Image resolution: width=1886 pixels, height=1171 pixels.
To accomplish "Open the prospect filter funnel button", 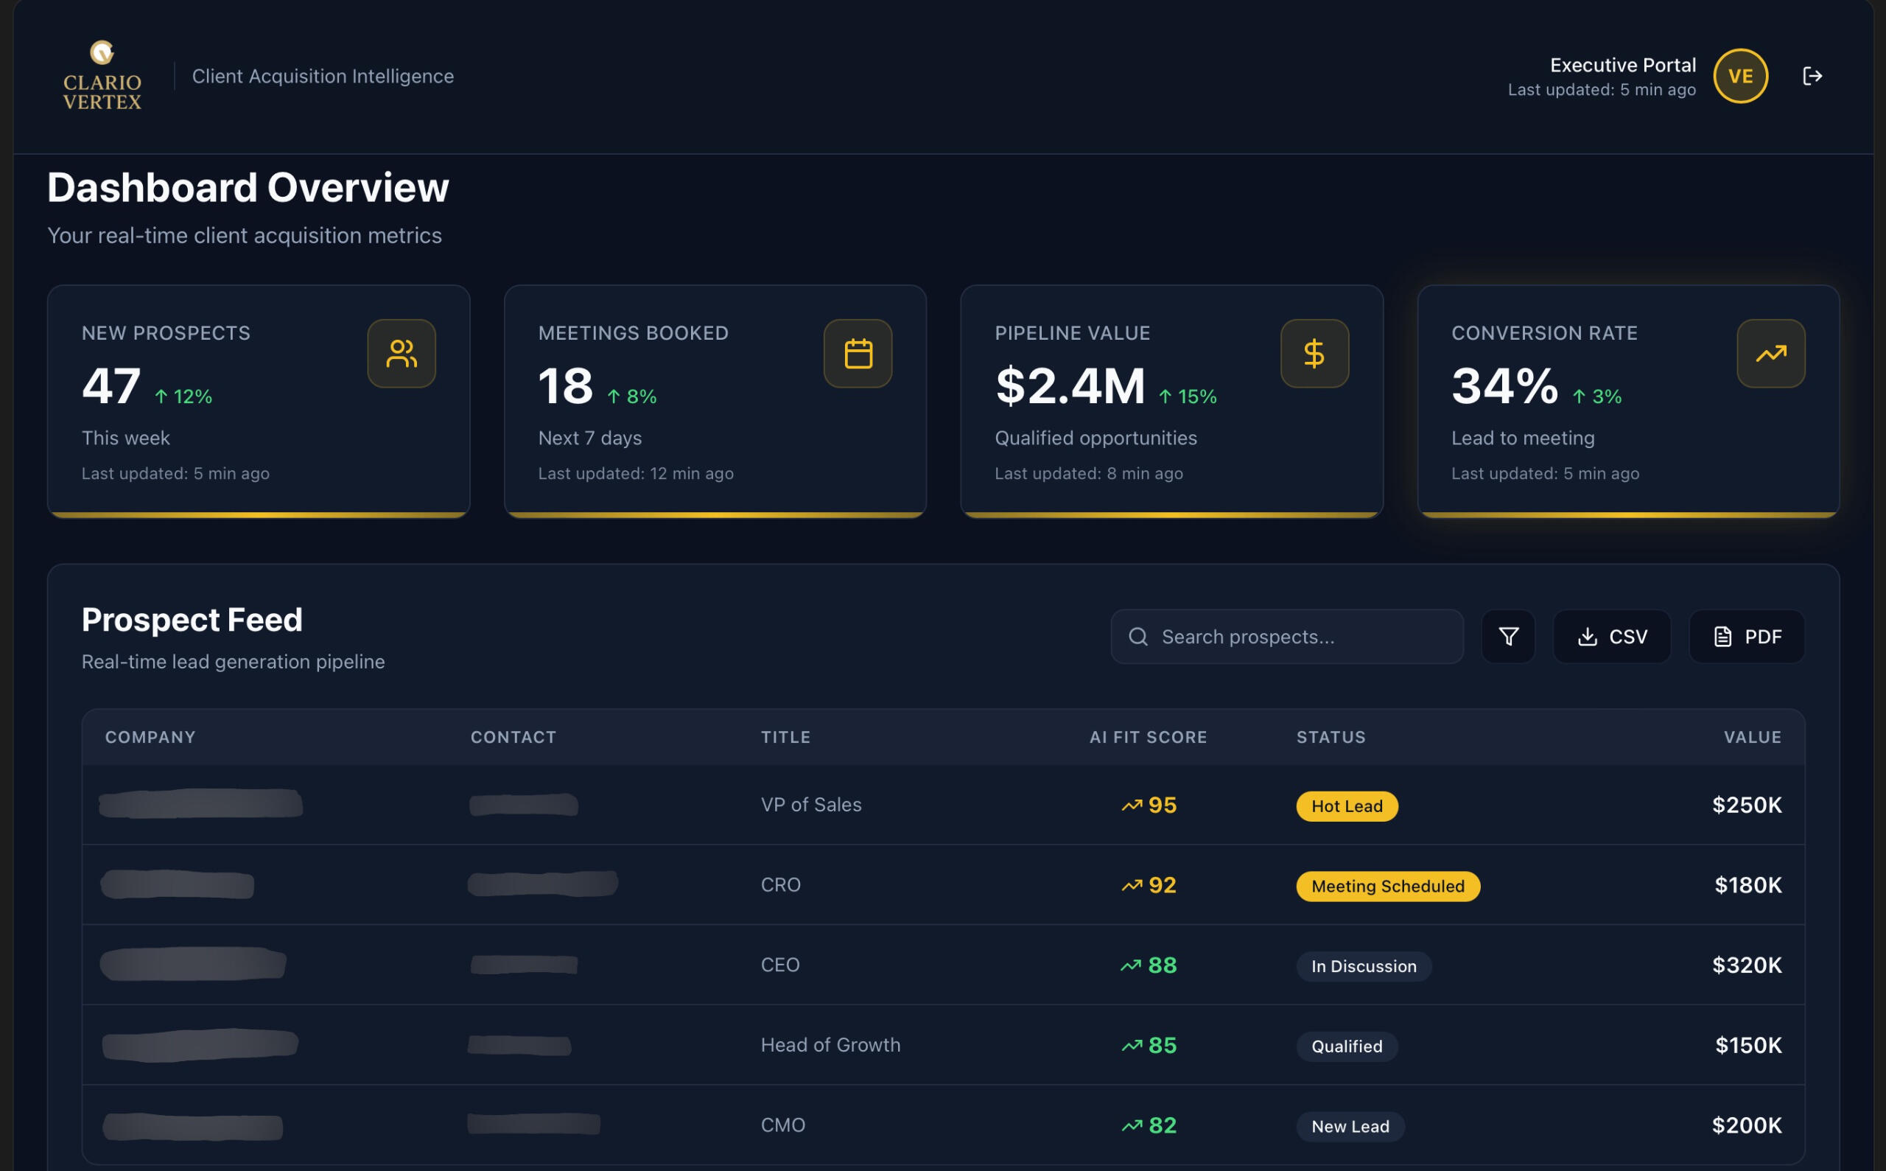I will click(x=1507, y=637).
